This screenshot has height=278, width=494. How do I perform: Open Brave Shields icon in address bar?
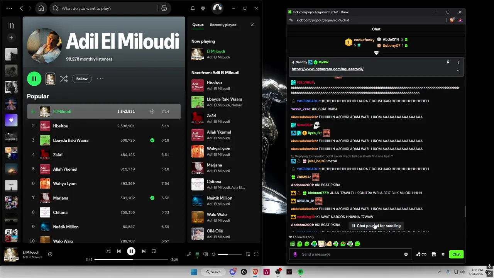point(452,20)
